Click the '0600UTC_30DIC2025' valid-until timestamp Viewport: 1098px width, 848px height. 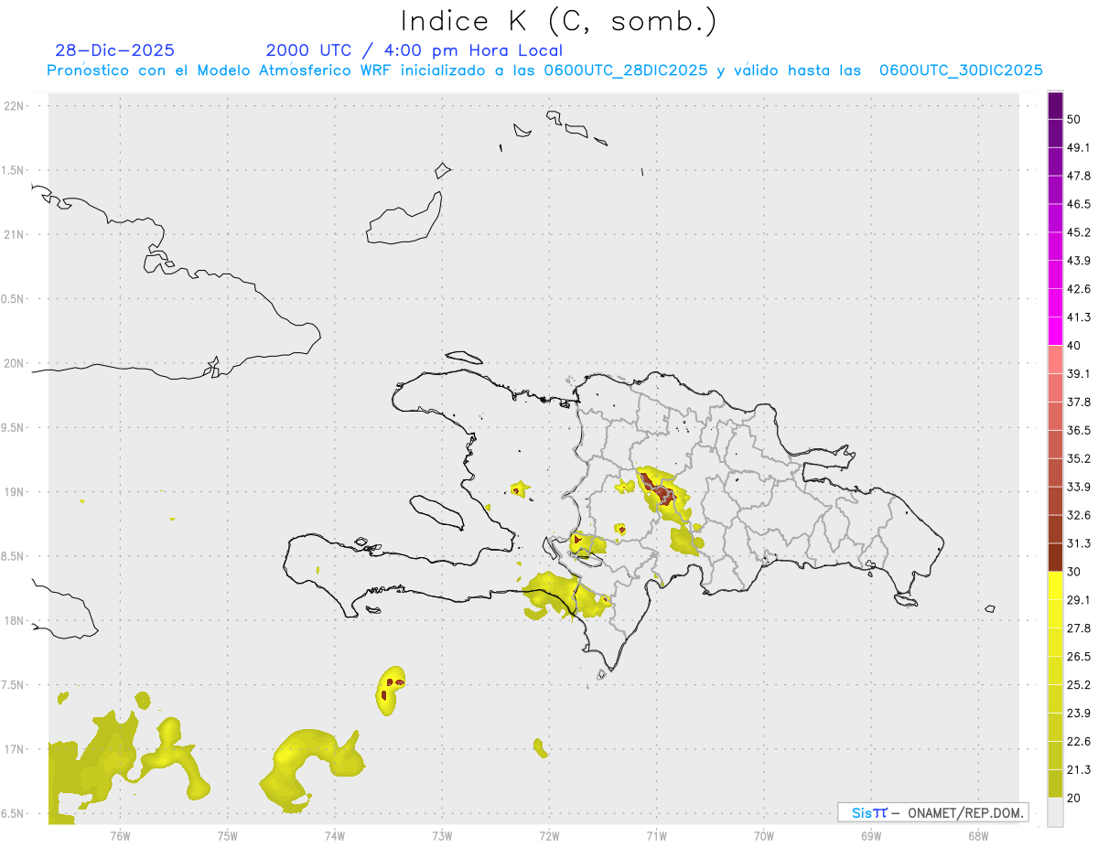coord(961,70)
